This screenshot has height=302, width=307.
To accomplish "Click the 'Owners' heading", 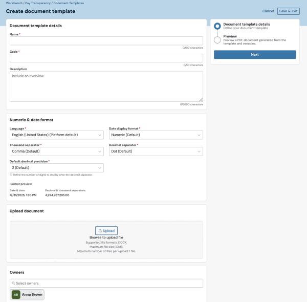I will (x=17, y=272).
